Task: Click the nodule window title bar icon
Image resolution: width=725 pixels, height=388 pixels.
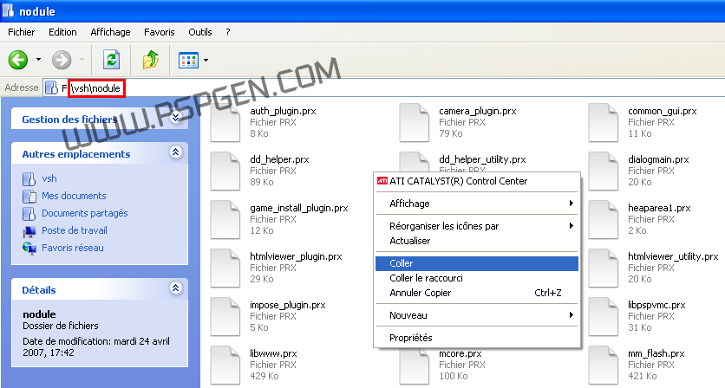Action: (9, 10)
